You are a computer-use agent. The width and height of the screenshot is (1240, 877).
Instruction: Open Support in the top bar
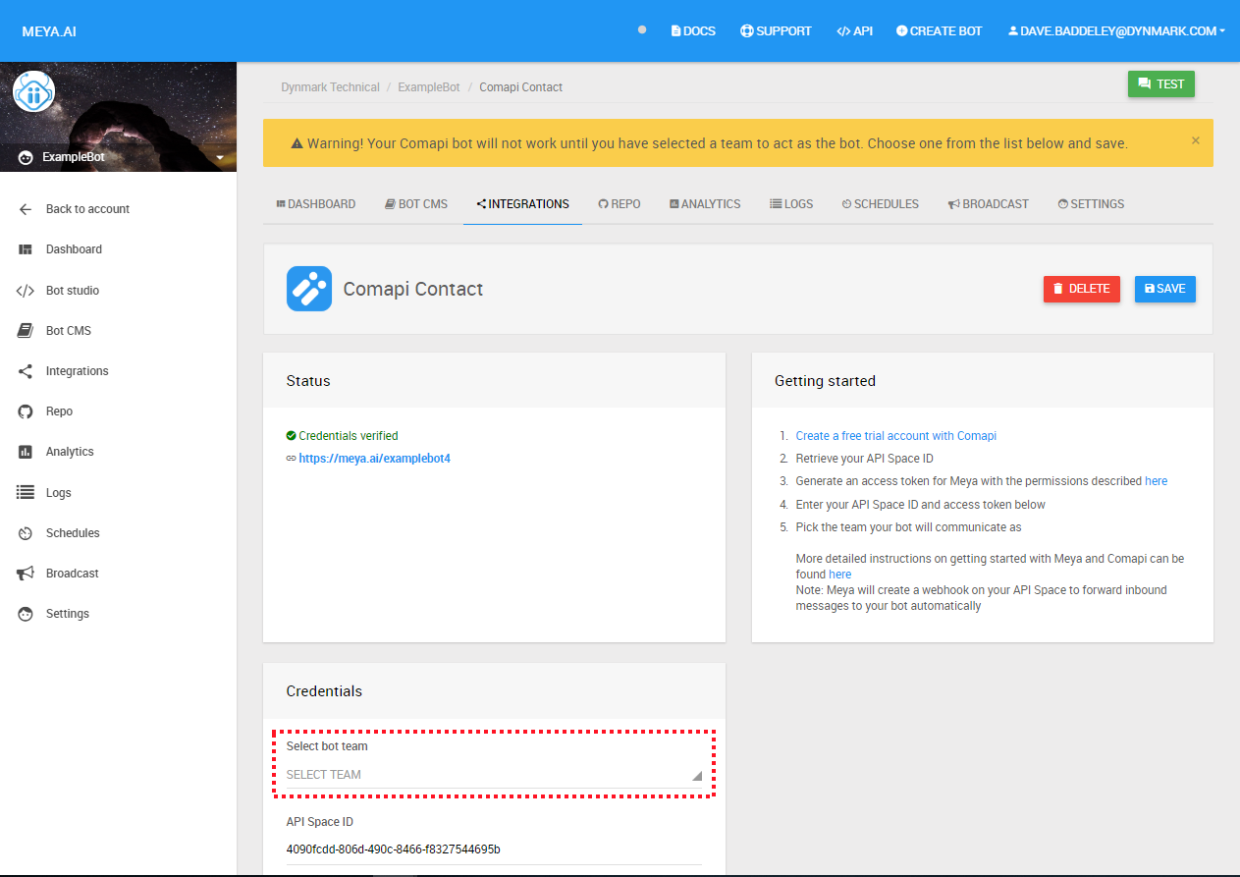776,30
